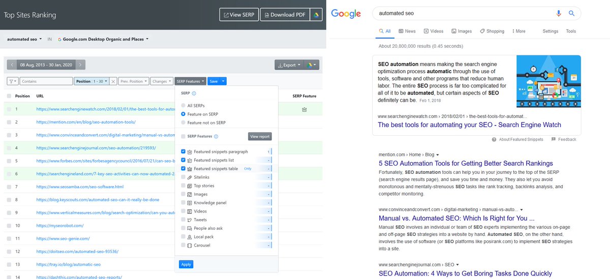Image resolution: width=610 pixels, height=279 pixels.
Task: Open Google.com Desktop Organic and Places dropdown
Action: click(104, 39)
